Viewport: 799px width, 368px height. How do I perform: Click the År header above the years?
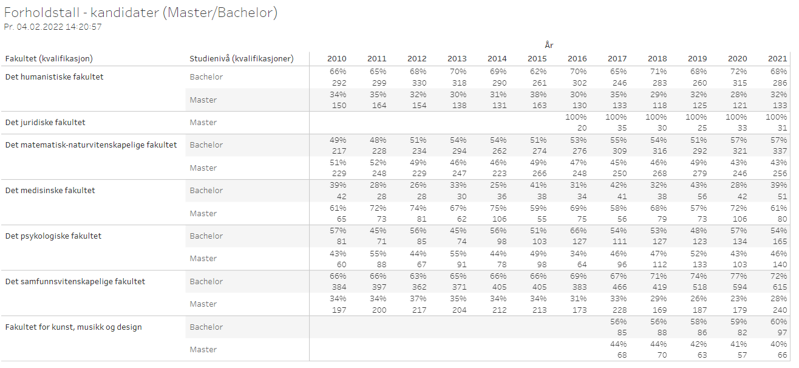(x=549, y=45)
